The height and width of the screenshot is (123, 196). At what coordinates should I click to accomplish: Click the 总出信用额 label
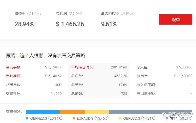pyautogui.click(x=146, y=94)
